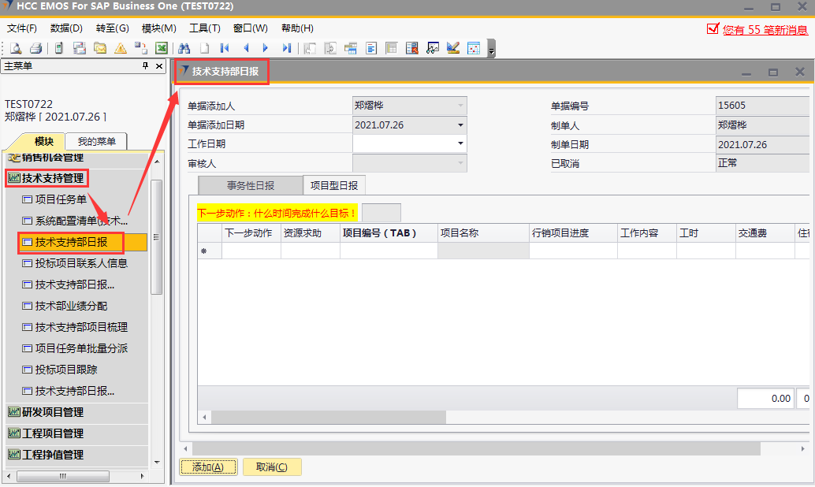Click the Export to Excel icon
The width and height of the screenshot is (815, 487).
[x=161, y=48]
